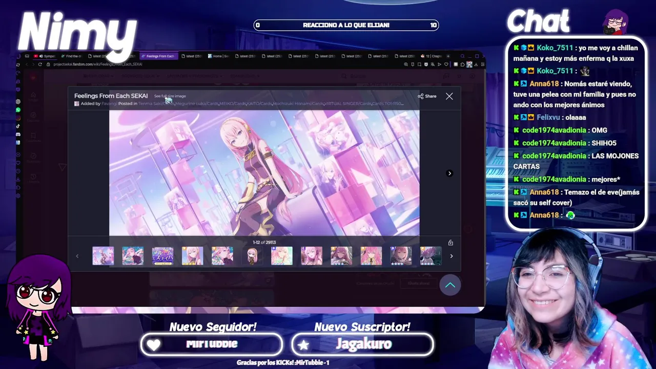
Task: Go forward with the browser forward arrow
Action: click(33, 64)
